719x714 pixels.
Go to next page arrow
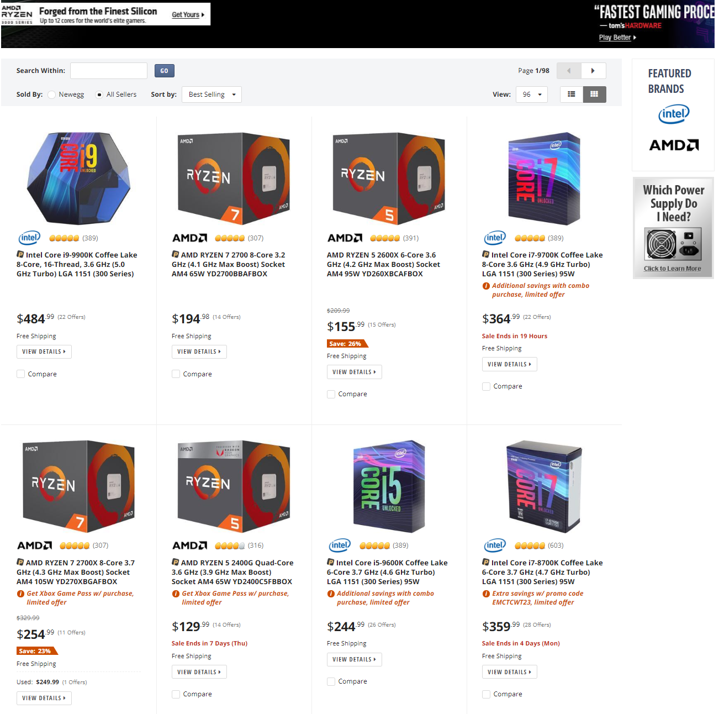pos(593,71)
